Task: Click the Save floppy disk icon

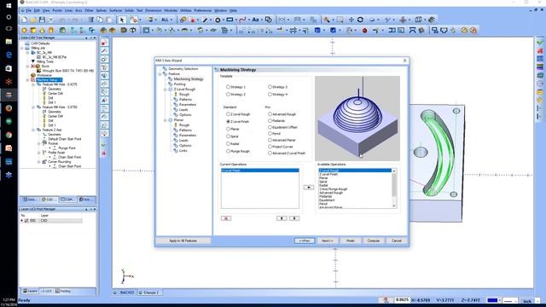Action: 42,20
